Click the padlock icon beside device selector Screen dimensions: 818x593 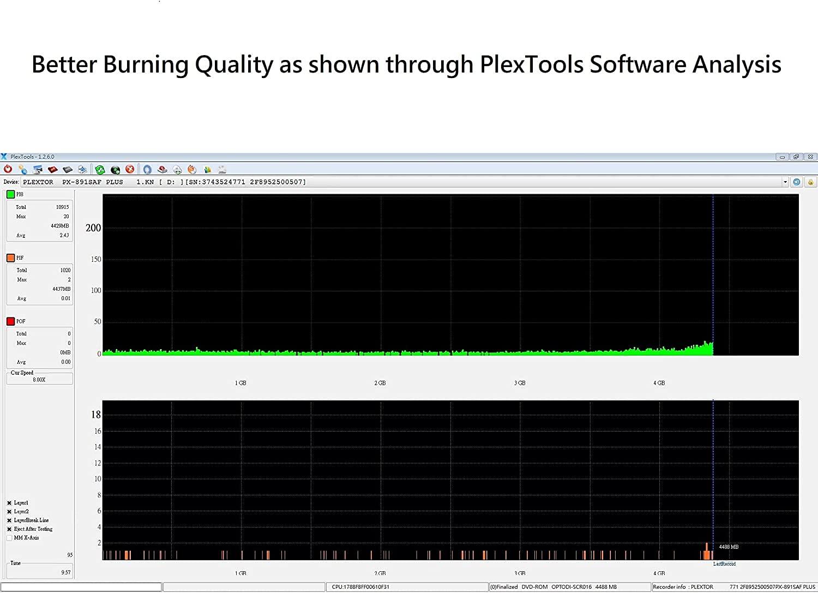(x=810, y=182)
